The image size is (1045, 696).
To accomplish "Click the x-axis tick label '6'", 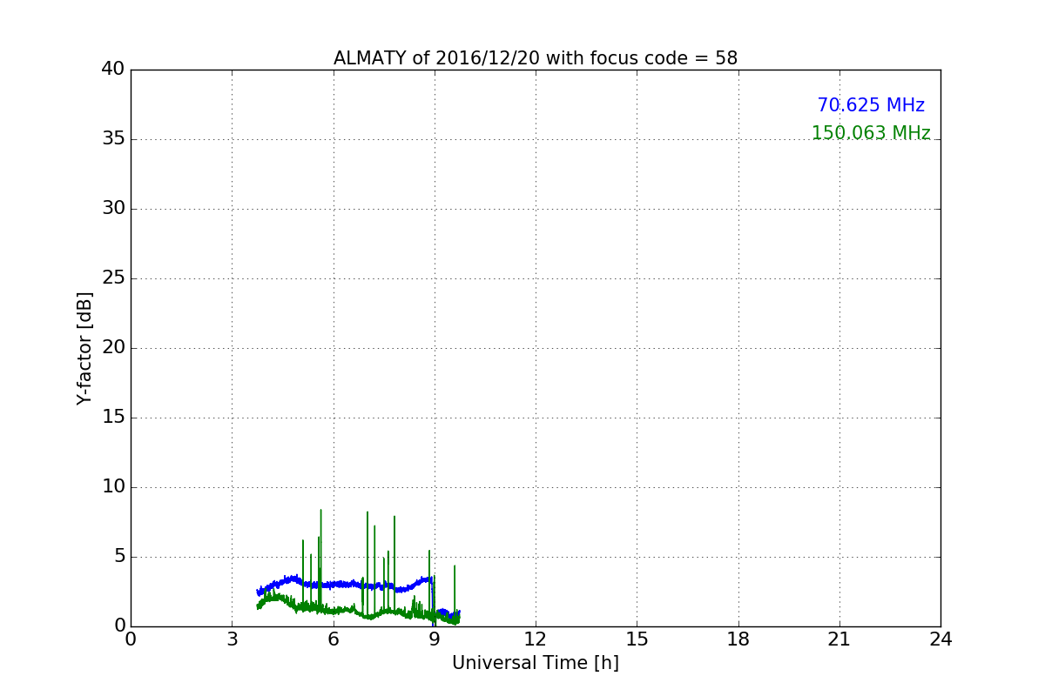I will (333, 639).
